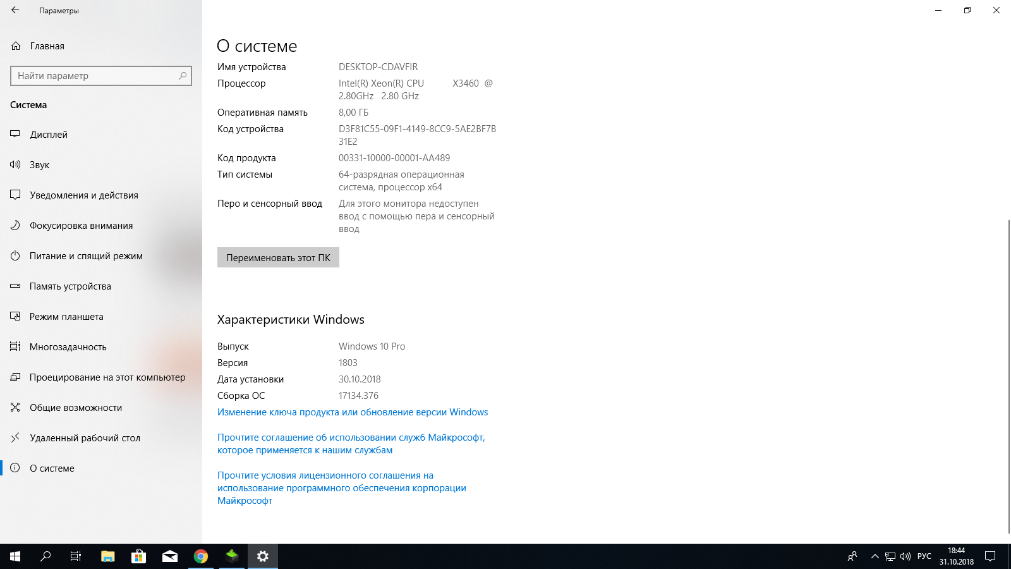Click the back arrow in Settings header
The width and height of the screenshot is (1011, 569).
15,10
